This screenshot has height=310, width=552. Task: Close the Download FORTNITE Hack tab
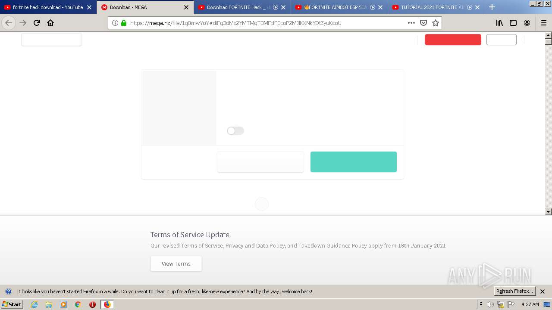(283, 7)
